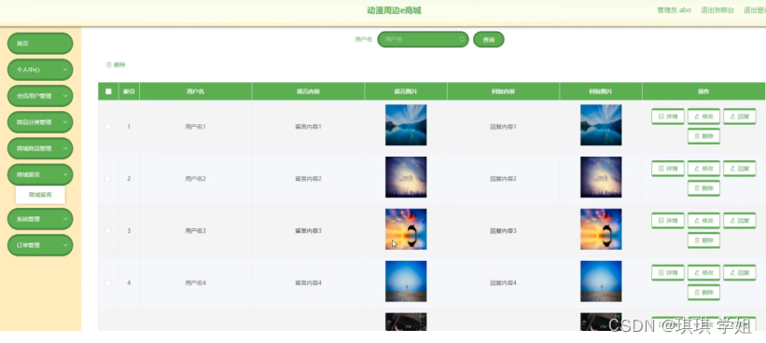Select the white 商城留言 submenu item
766x343 pixels.
40,195
